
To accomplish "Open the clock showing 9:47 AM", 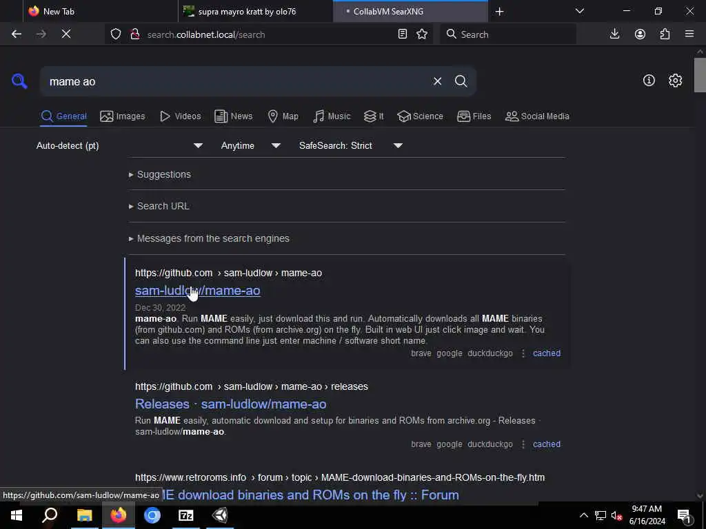I will coord(647,515).
